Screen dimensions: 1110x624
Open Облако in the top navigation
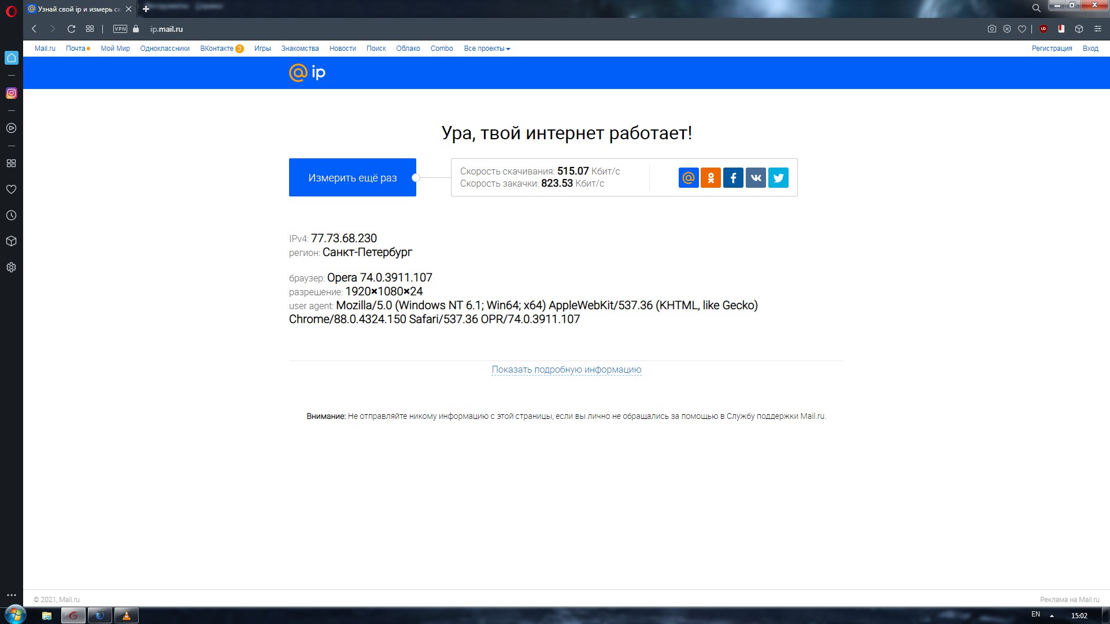pyautogui.click(x=408, y=49)
